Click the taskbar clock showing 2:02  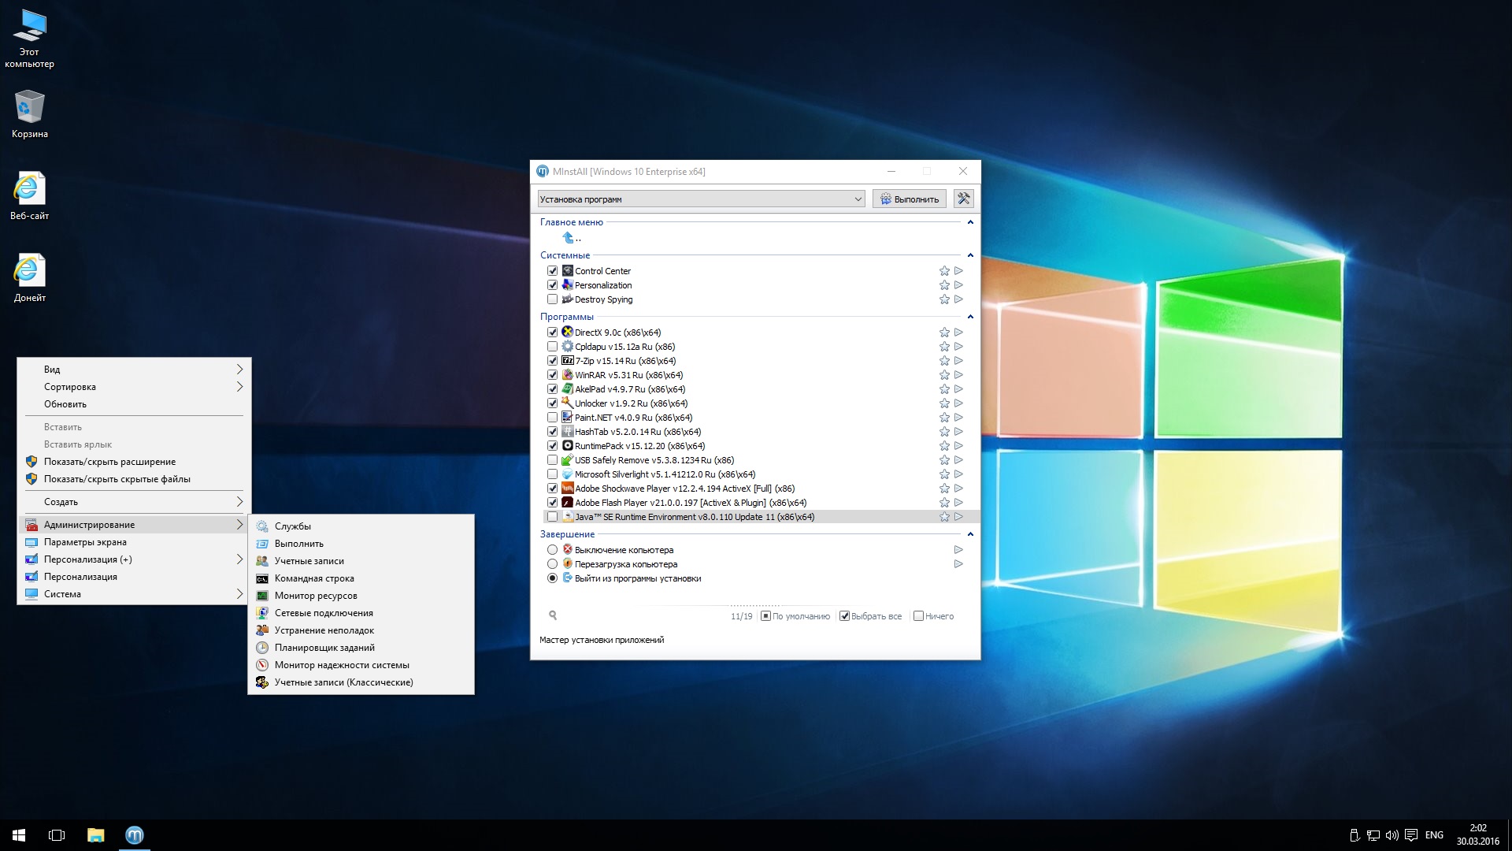tap(1478, 835)
